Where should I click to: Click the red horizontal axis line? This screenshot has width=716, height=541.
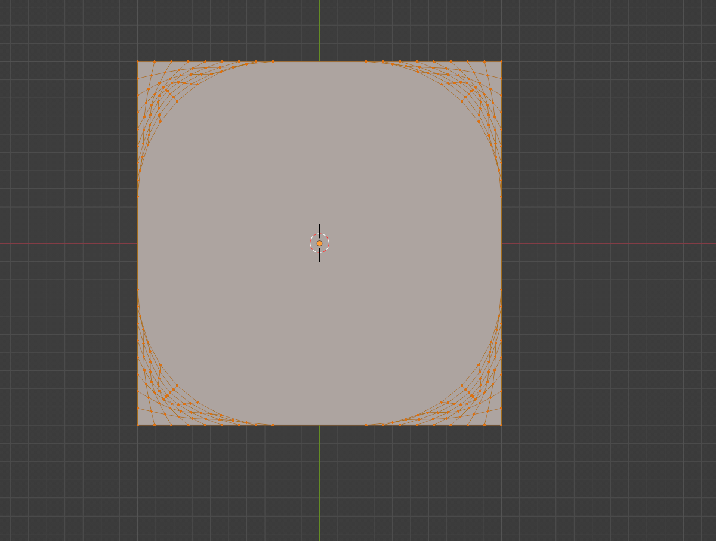pyautogui.click(x=626, y=243)
